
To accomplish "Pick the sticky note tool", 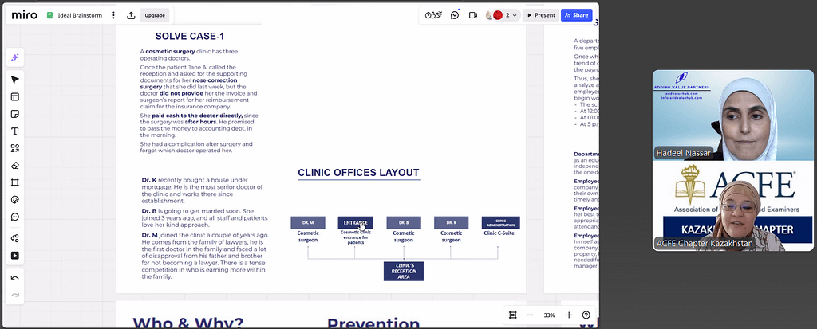I will 15,114.
